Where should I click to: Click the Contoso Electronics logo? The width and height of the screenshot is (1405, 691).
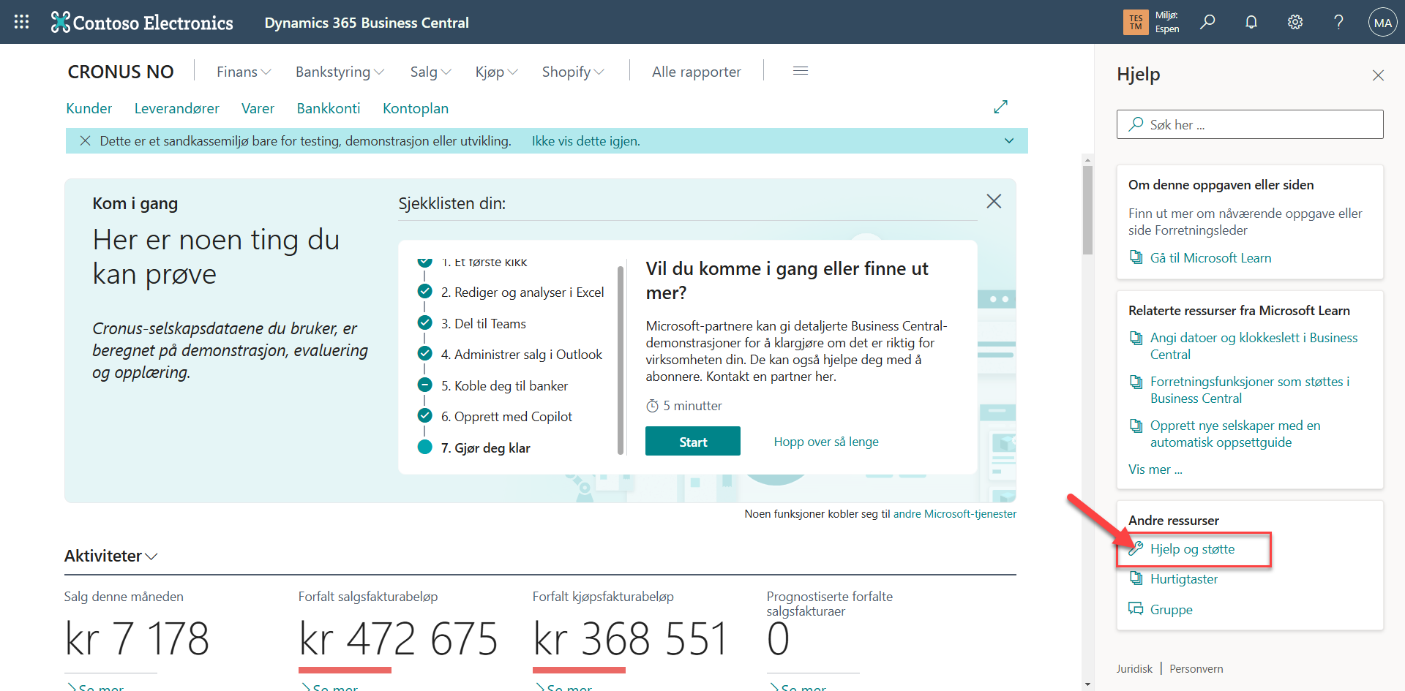tap(142, 23)
